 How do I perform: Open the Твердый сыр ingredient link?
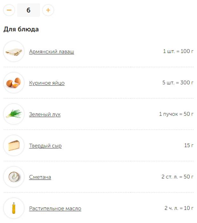(45, 146)
